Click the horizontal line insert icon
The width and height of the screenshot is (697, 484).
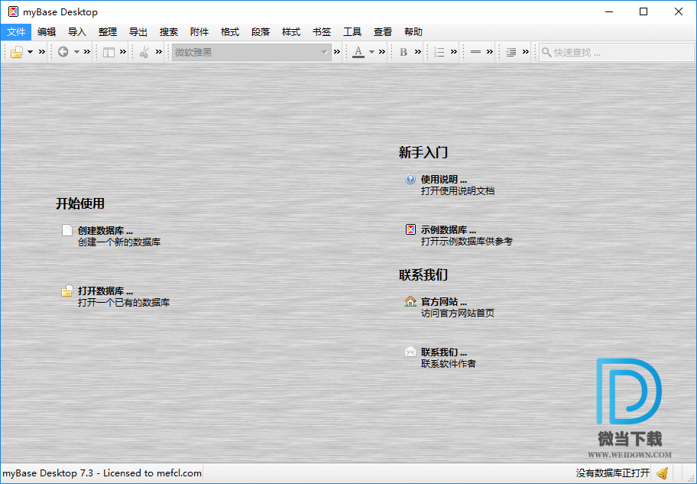pyautogui.click(x=475, y=52)
